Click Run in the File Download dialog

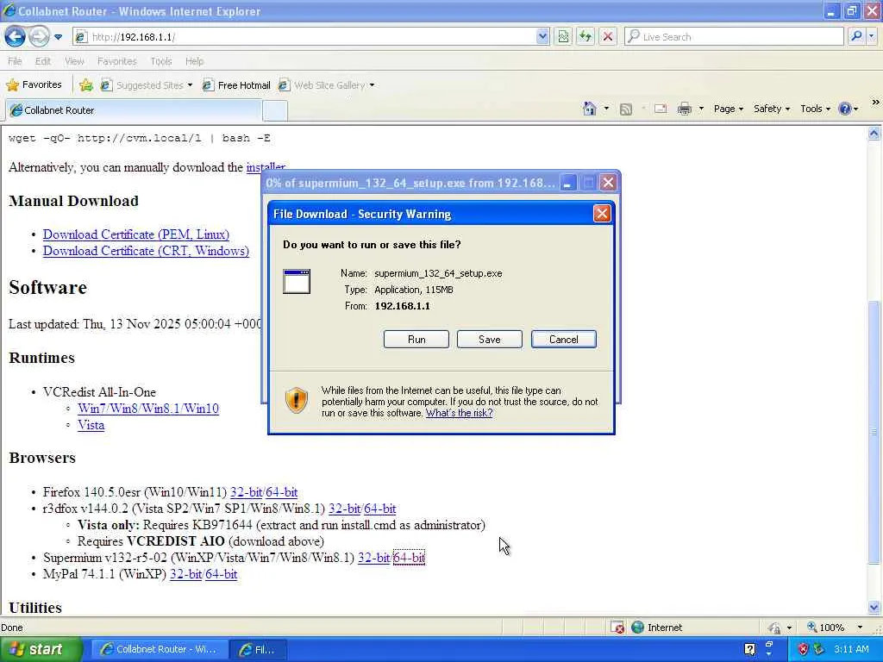pyautogui.click(x=416, y=340)
